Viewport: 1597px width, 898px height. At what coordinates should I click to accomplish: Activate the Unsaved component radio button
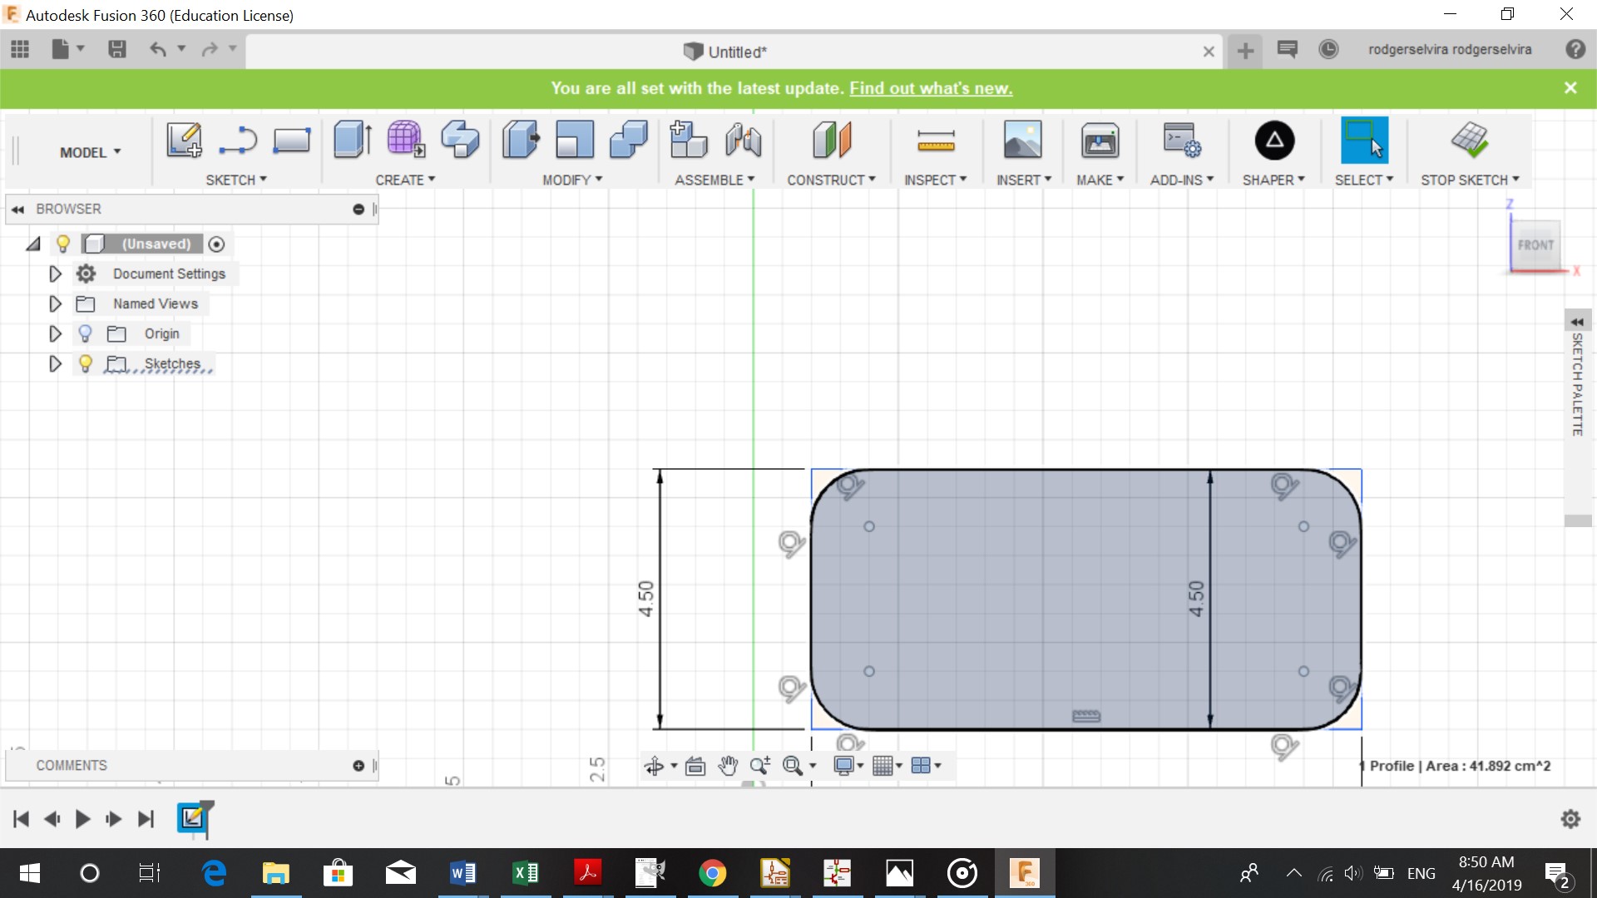coord(216,244)
